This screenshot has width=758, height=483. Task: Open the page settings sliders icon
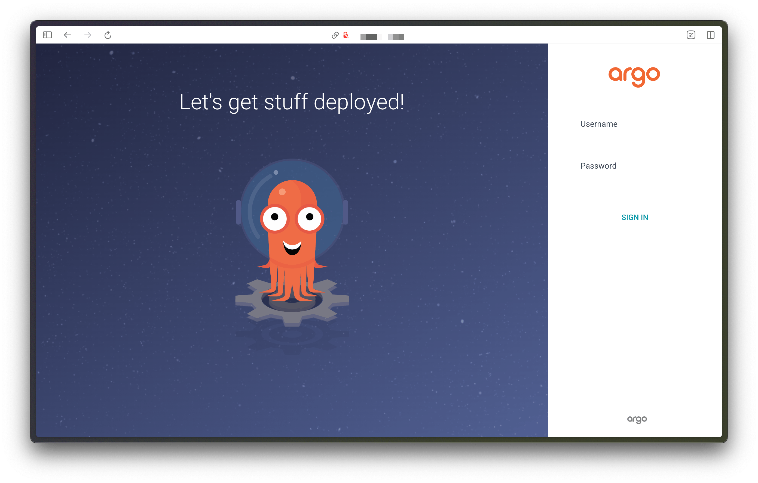pyautogui.click(x=691, y=35)
